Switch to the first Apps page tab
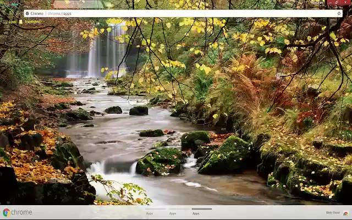This screenshot has width=352, height=220. (x=155, y=212)
